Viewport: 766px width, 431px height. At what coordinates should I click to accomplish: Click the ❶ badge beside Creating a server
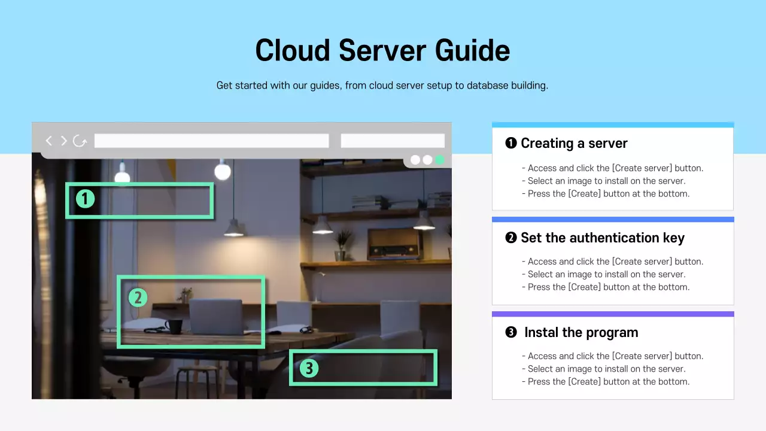click(510, 143)
